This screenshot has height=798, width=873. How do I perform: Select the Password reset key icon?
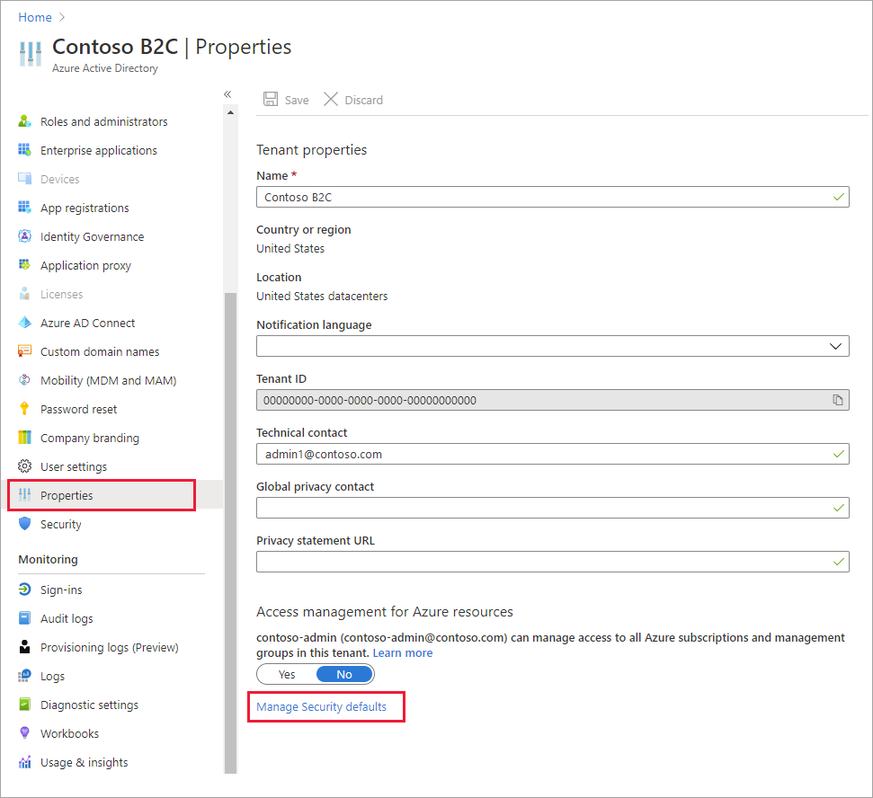25,409
